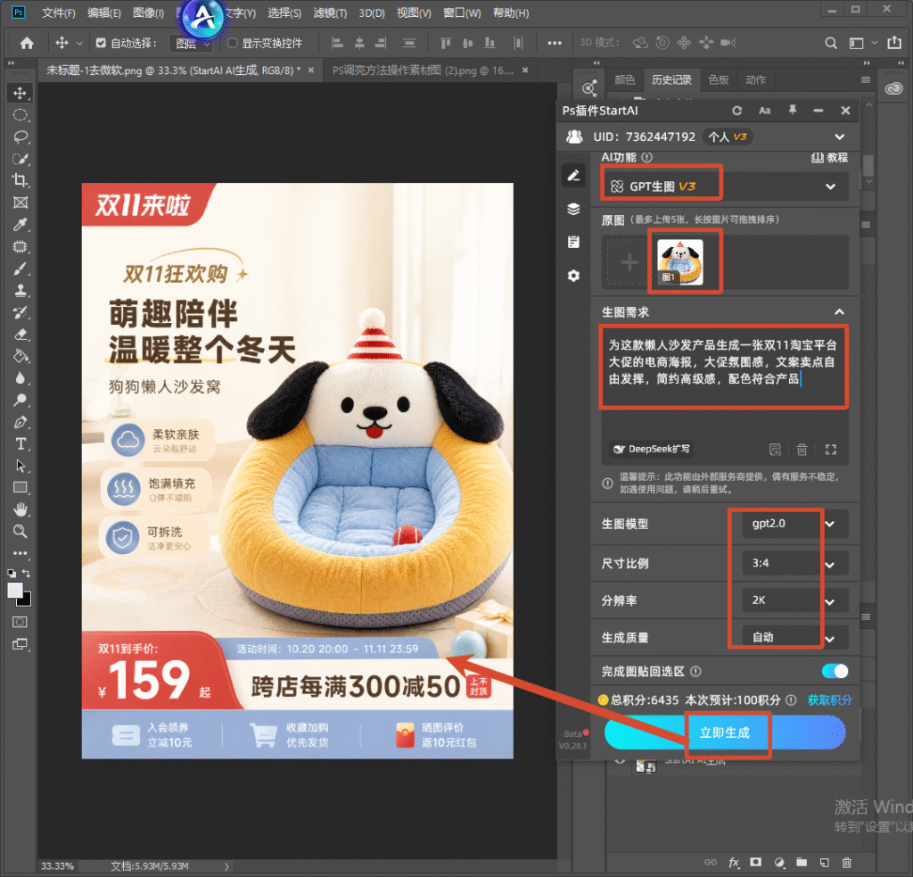Click the plus box to add image
Viewport: 913px width, 877px height.
pos(628,262)
